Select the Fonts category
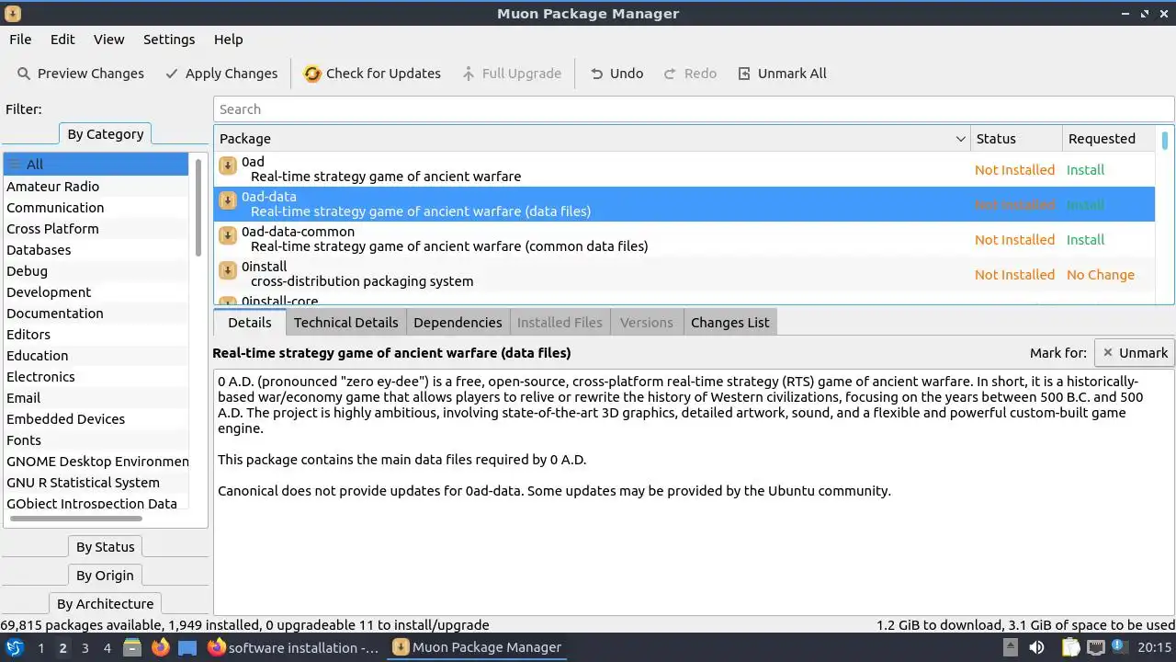Screen dimensions: 1176x662 [x=96, y=440]
